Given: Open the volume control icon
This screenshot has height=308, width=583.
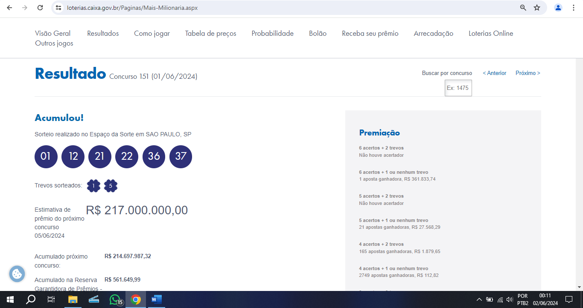Looking at the screenshot, I should [x=509, y=299].
